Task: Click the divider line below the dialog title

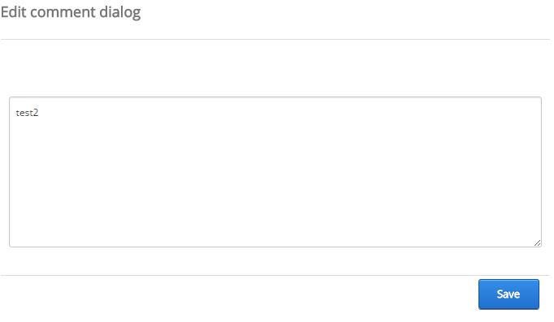Action: (x=275, y=39)
